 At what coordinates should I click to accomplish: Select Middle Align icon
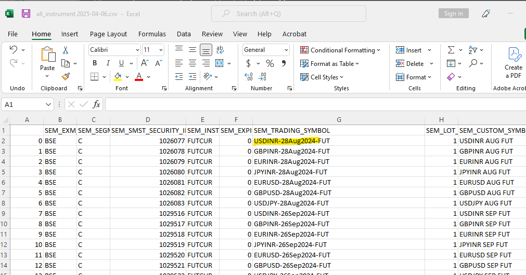(192, 49)
